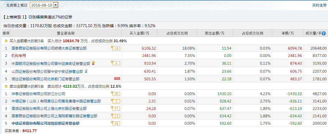Open the 龙虎榜上榜日 date dropdown arrow
Screen dimensions: 328x134
coord(55,5)
